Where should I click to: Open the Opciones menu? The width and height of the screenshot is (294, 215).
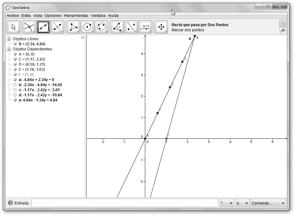[x=53, y=15]
